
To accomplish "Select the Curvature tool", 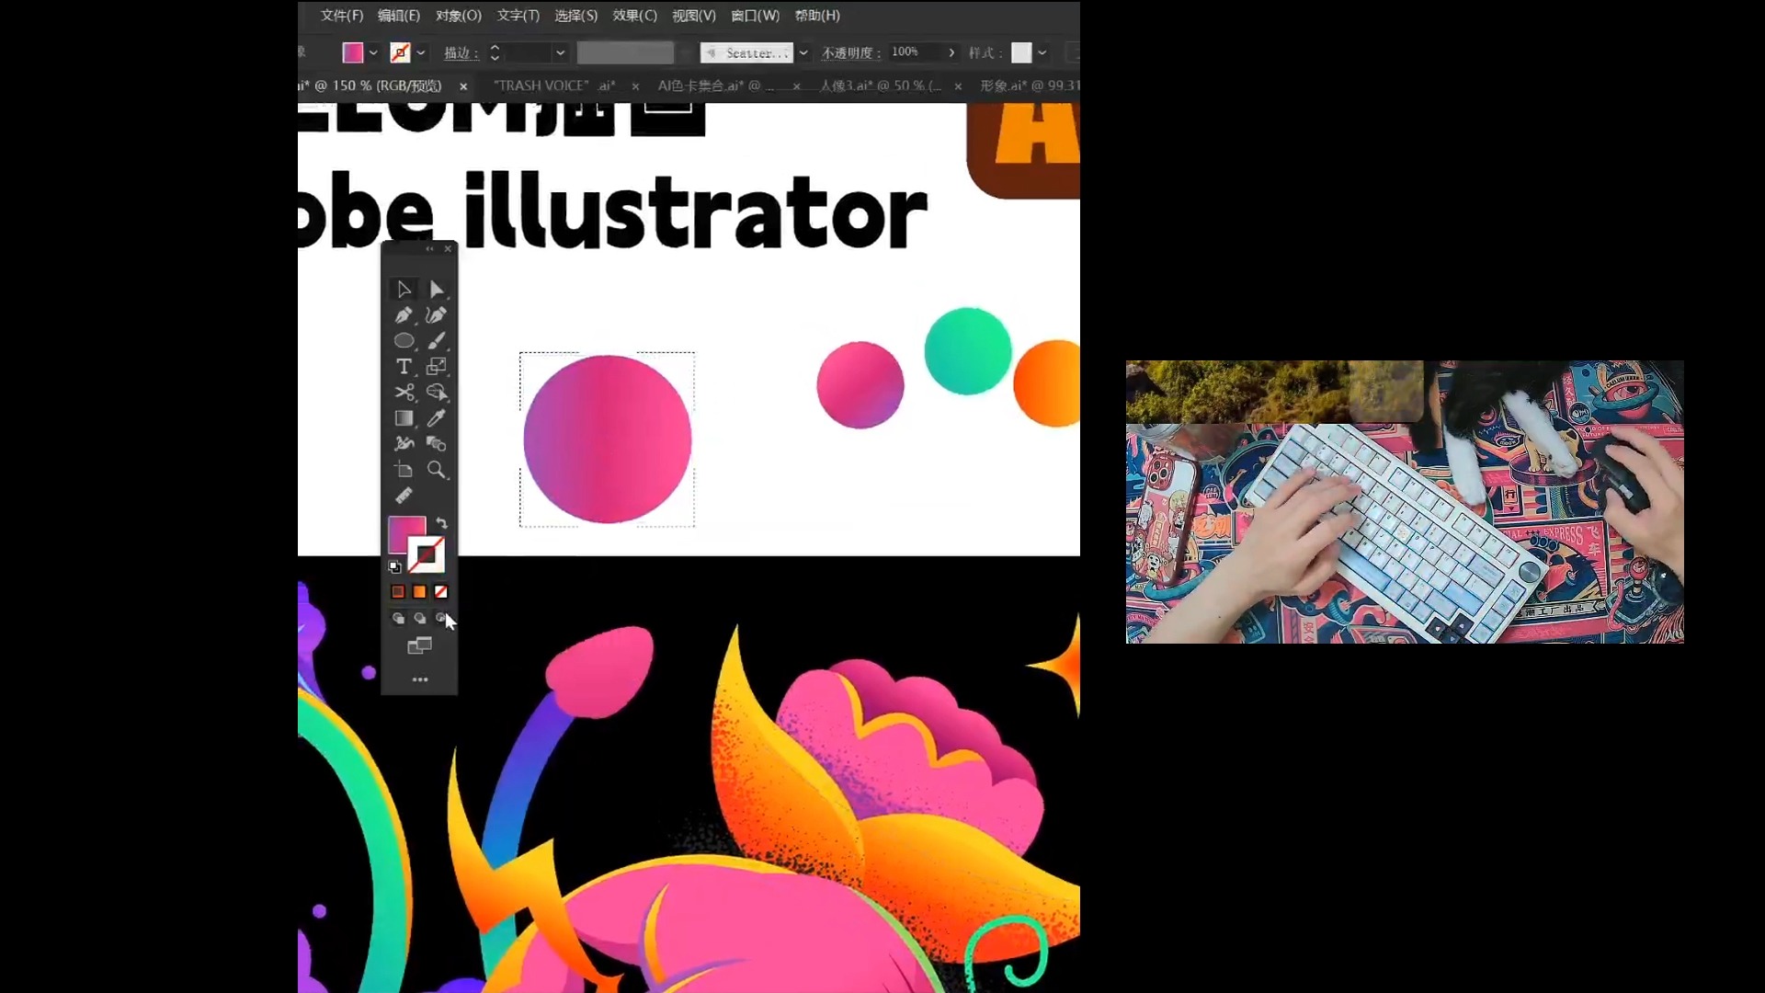I will point(437,315).
